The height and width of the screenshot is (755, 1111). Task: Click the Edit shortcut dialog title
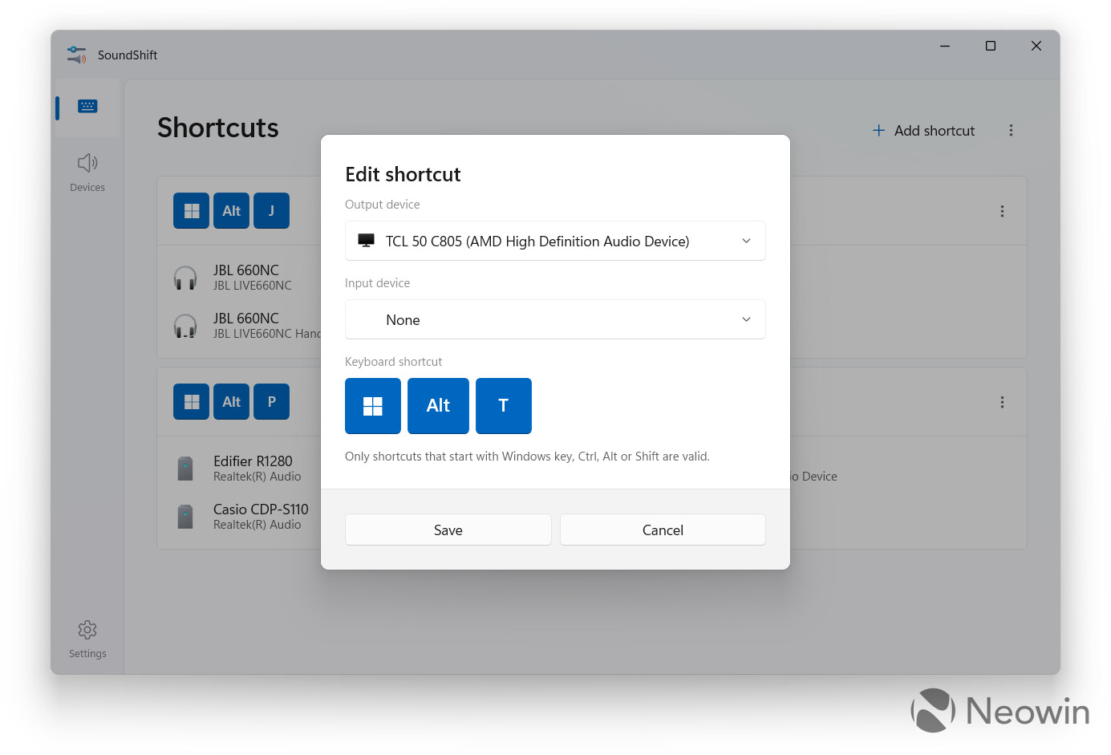[x=403, y=174]
